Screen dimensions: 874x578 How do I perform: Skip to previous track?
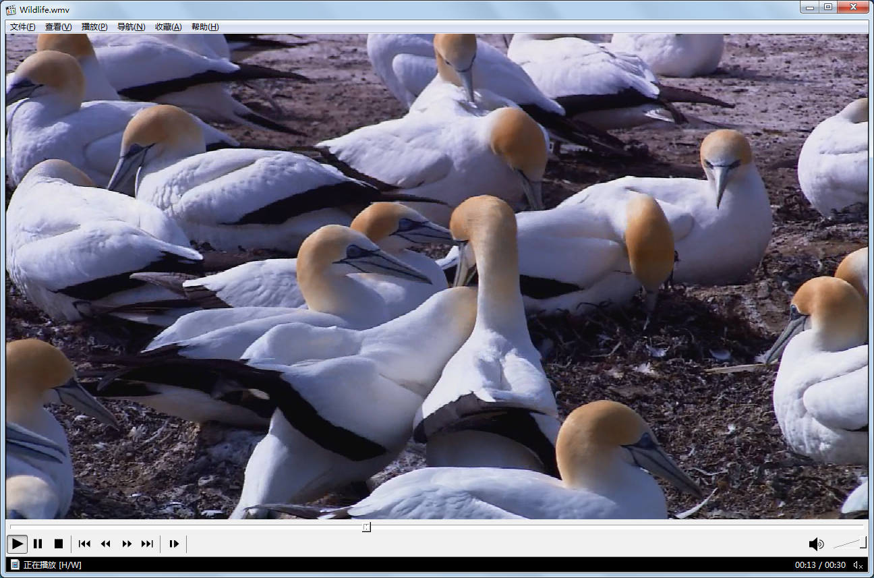click(84, 544)
